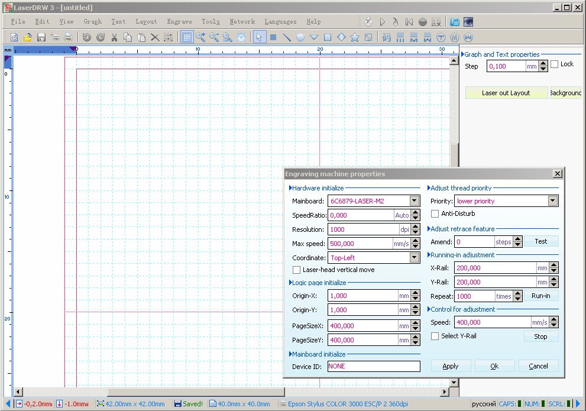Enable Laser-head vertical move checkbox
The width and height of the screenshot is (586, 411).
297,270
